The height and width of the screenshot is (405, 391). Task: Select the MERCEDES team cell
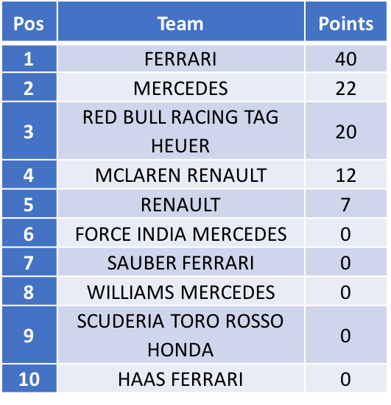point(181,87)
